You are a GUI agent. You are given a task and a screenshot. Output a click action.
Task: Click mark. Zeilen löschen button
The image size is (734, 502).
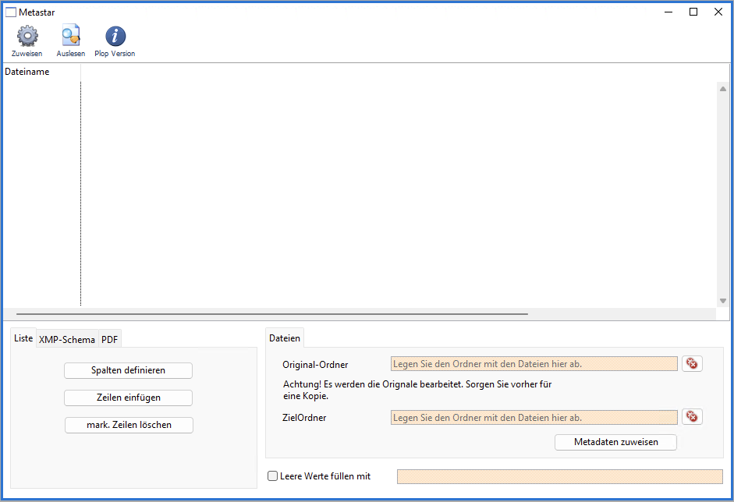click(x=129, y=425)
